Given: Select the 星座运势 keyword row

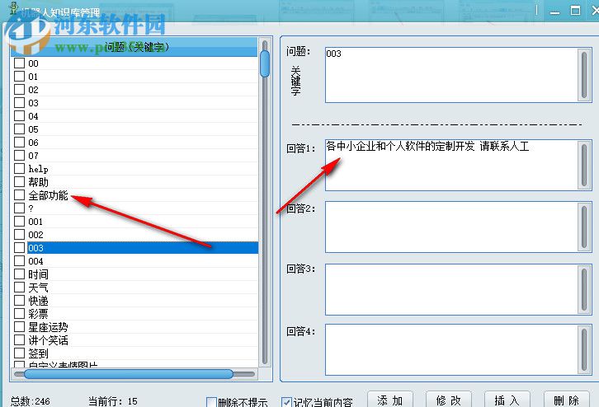Looking at the screenshot, I should pyautogui.click(x=134, y=327).
